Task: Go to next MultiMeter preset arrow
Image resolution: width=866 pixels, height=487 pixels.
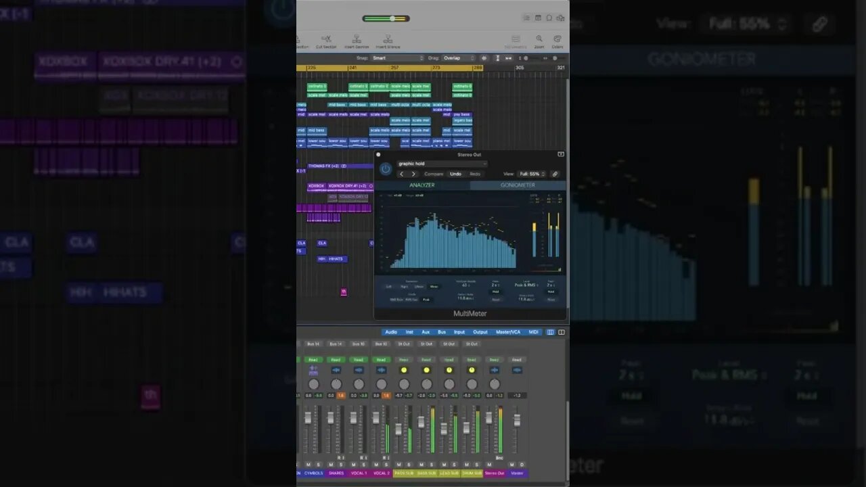Action: [413, 174]
